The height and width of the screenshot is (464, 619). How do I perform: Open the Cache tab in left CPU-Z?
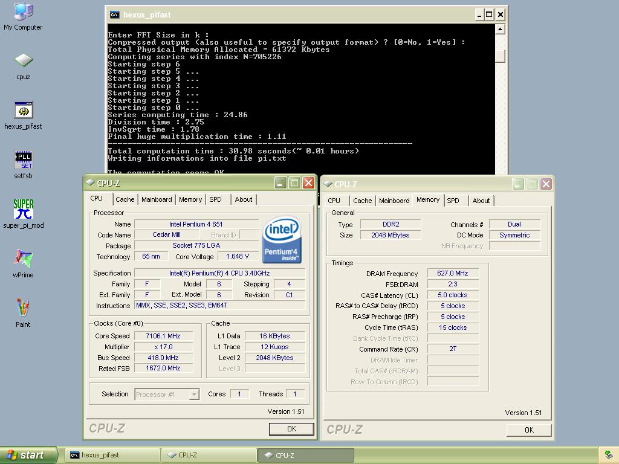125,199
